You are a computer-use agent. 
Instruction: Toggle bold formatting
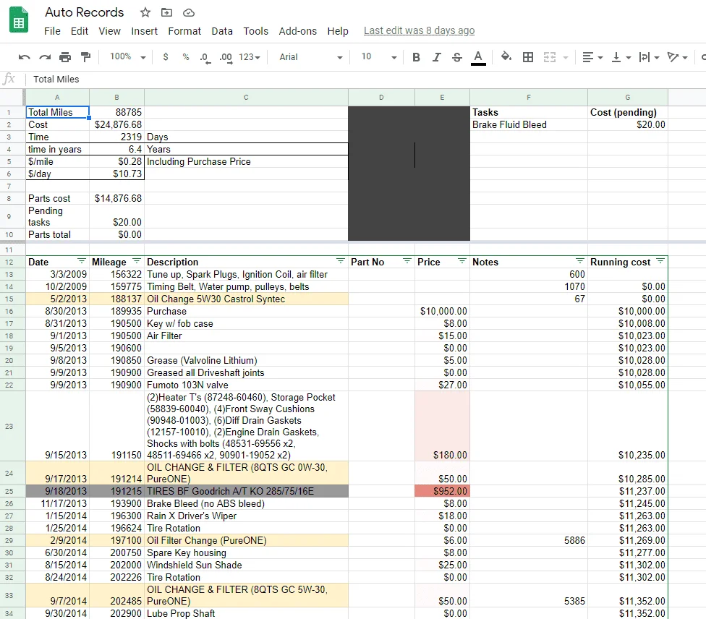pyautogui.click(x=416, y=57)
